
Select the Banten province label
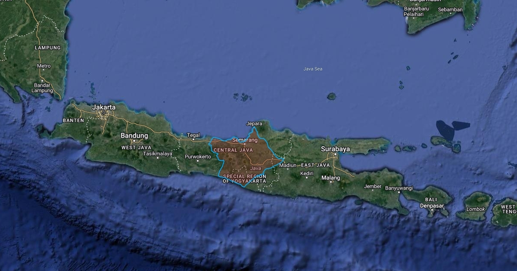click(x=73, y=120)
